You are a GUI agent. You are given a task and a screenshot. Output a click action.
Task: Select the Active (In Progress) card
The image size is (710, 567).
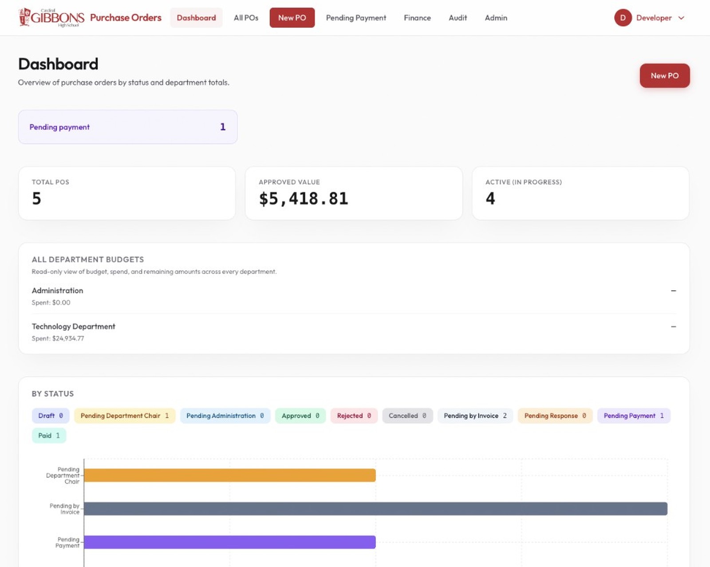(x=580, y=193)
